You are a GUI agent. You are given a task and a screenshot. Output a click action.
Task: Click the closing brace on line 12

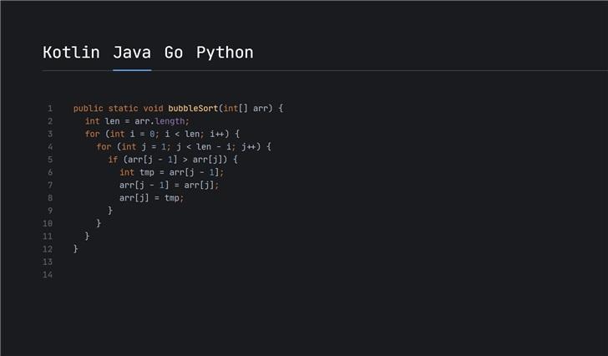[76, 249]
